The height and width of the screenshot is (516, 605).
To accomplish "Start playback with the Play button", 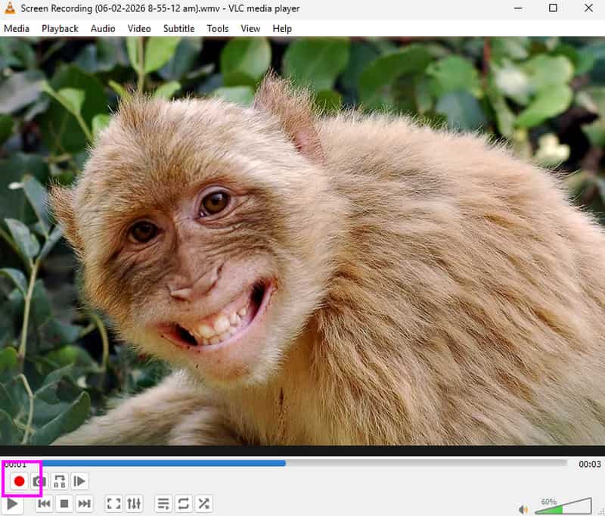I will (12, 504).
